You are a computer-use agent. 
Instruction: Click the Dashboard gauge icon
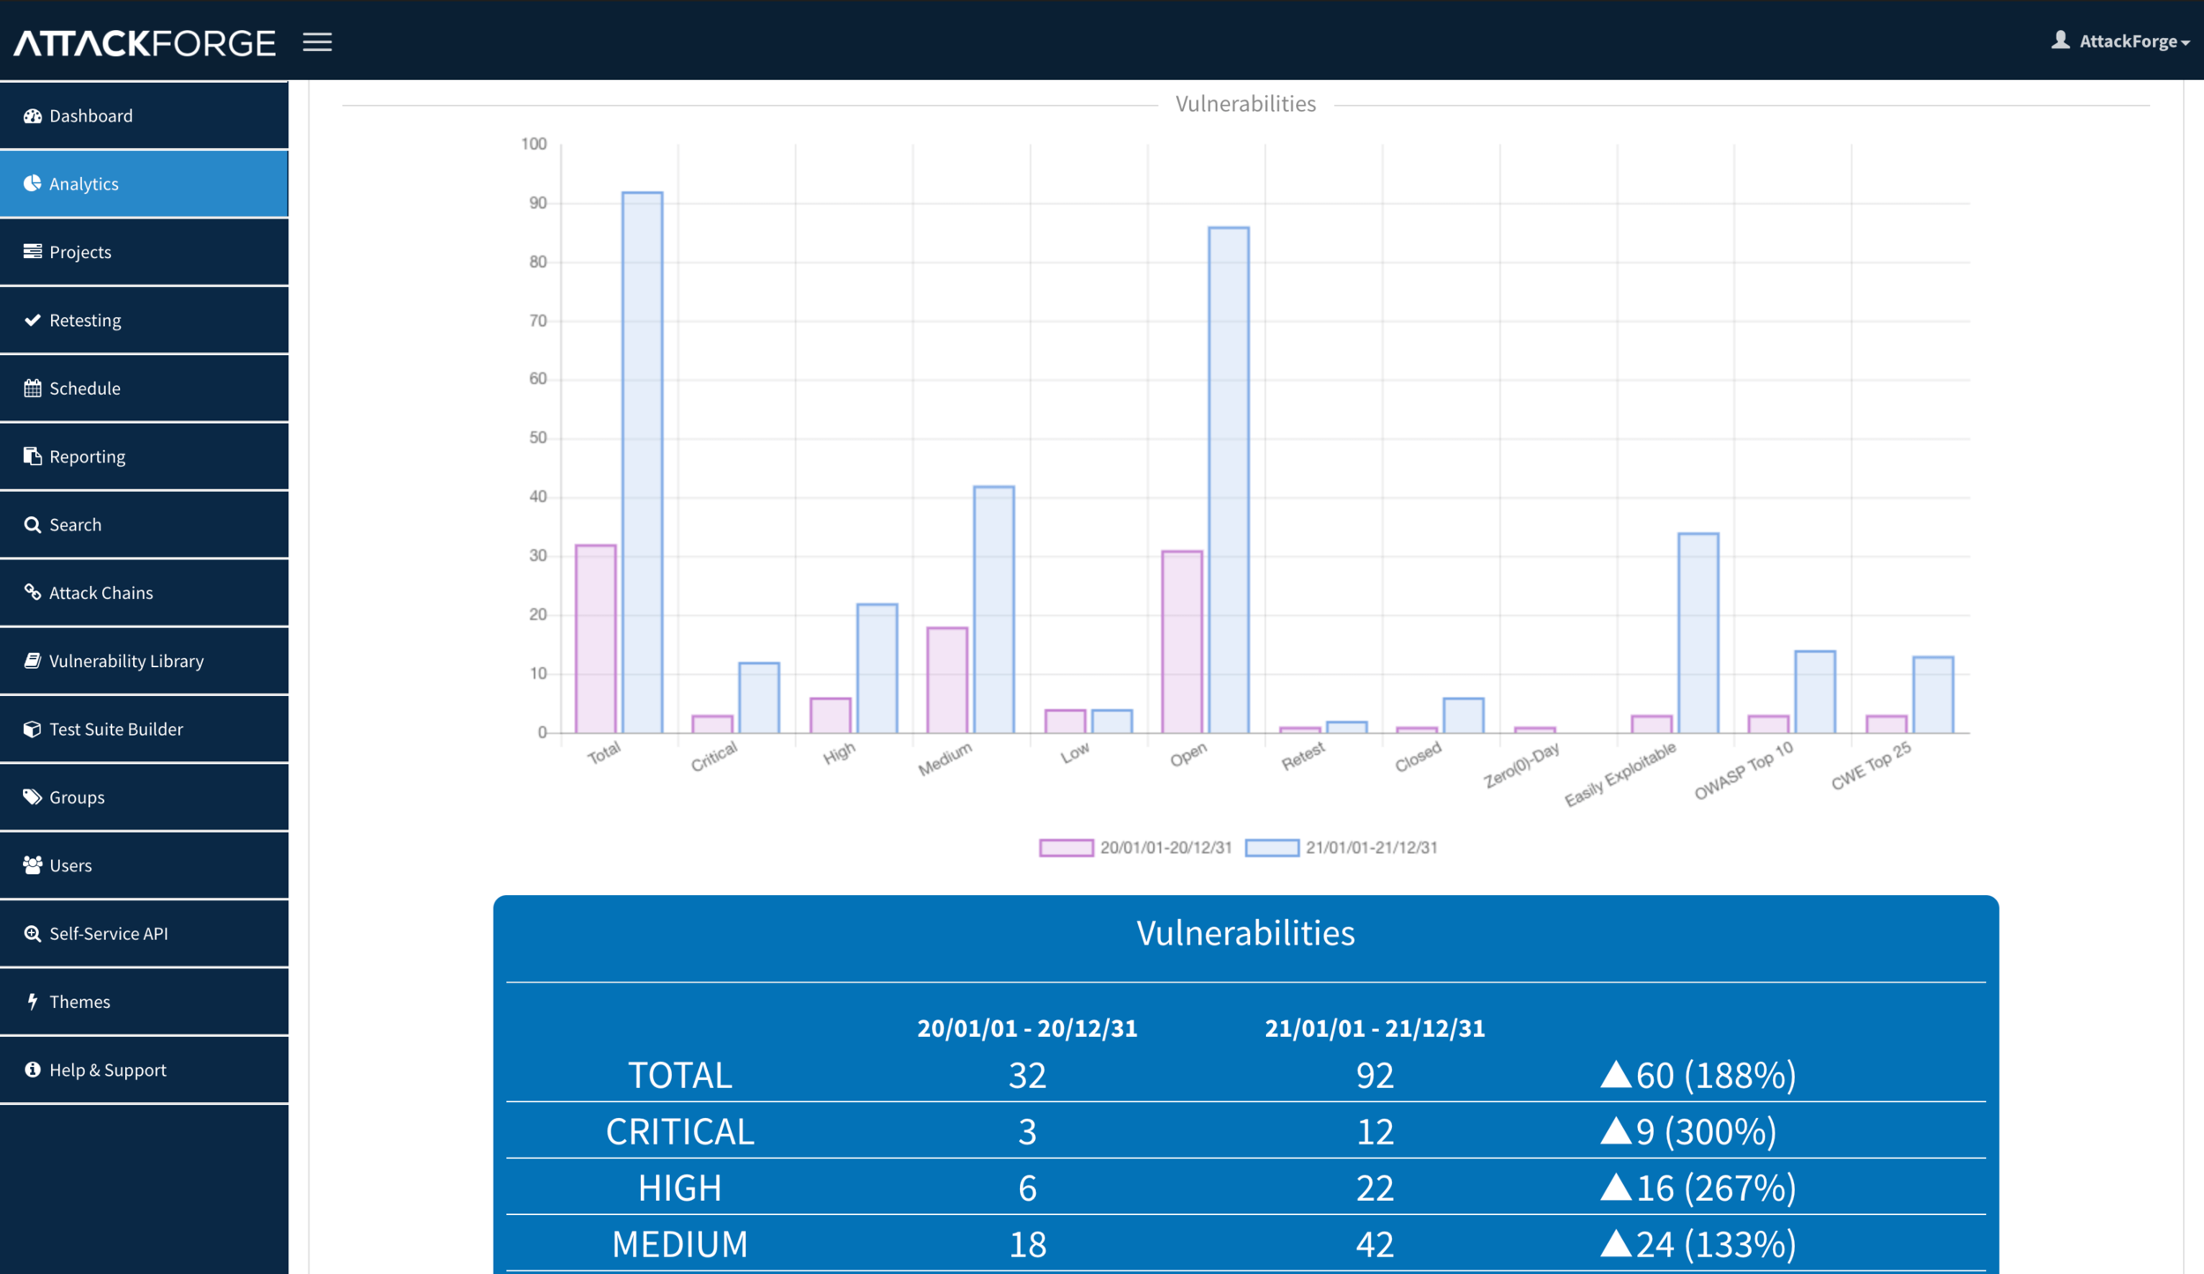pos(33,116)
